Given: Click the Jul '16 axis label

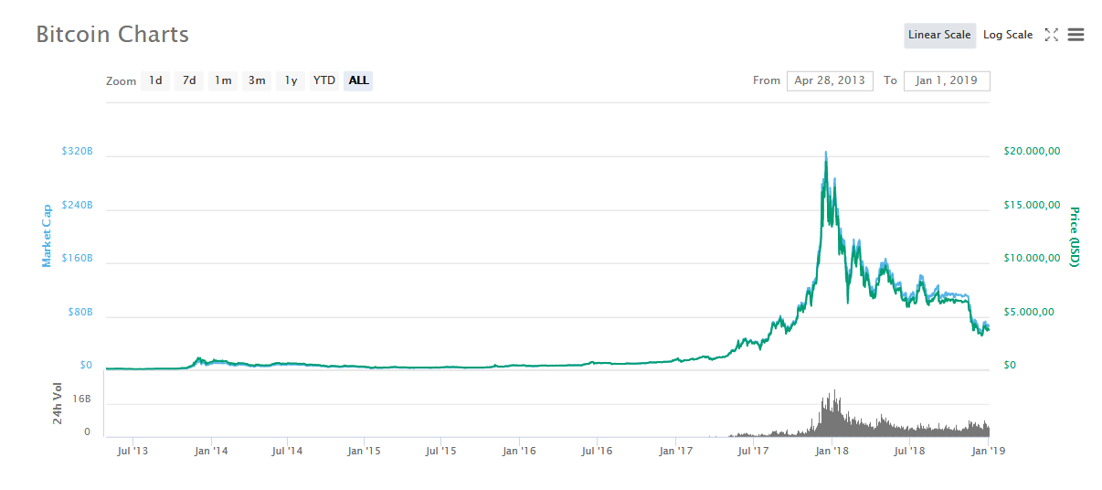Looking at the screenshot, I should point(596,450).
